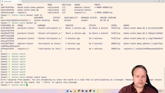This screenshot has height=93, width=165.
Task: Click the 'ENGINE VERSION' column header
Action: pyautogui.click(x=108, y=18)
